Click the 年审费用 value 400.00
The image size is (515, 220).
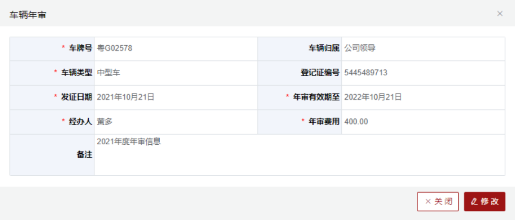click(x=356, y=121)
